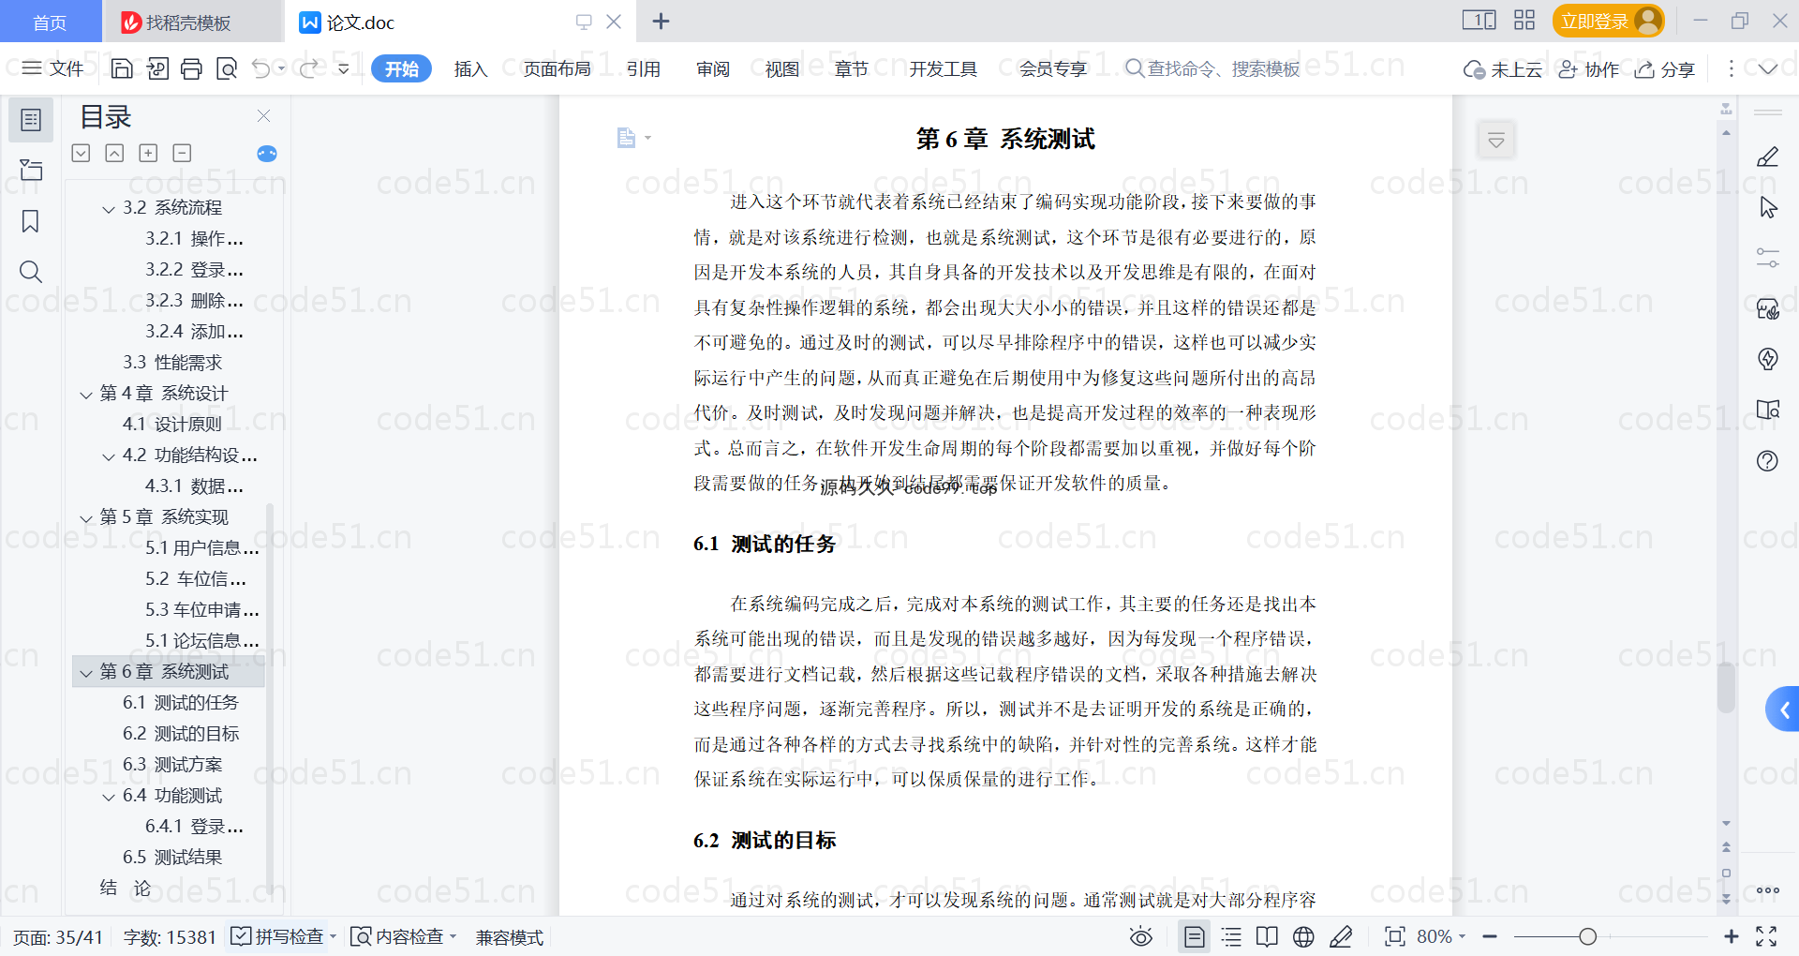Click the document vertical scrollbar thumb
Image resolution: width=1799 pixels, height=956 pixels.
(x=1726, y=687)
